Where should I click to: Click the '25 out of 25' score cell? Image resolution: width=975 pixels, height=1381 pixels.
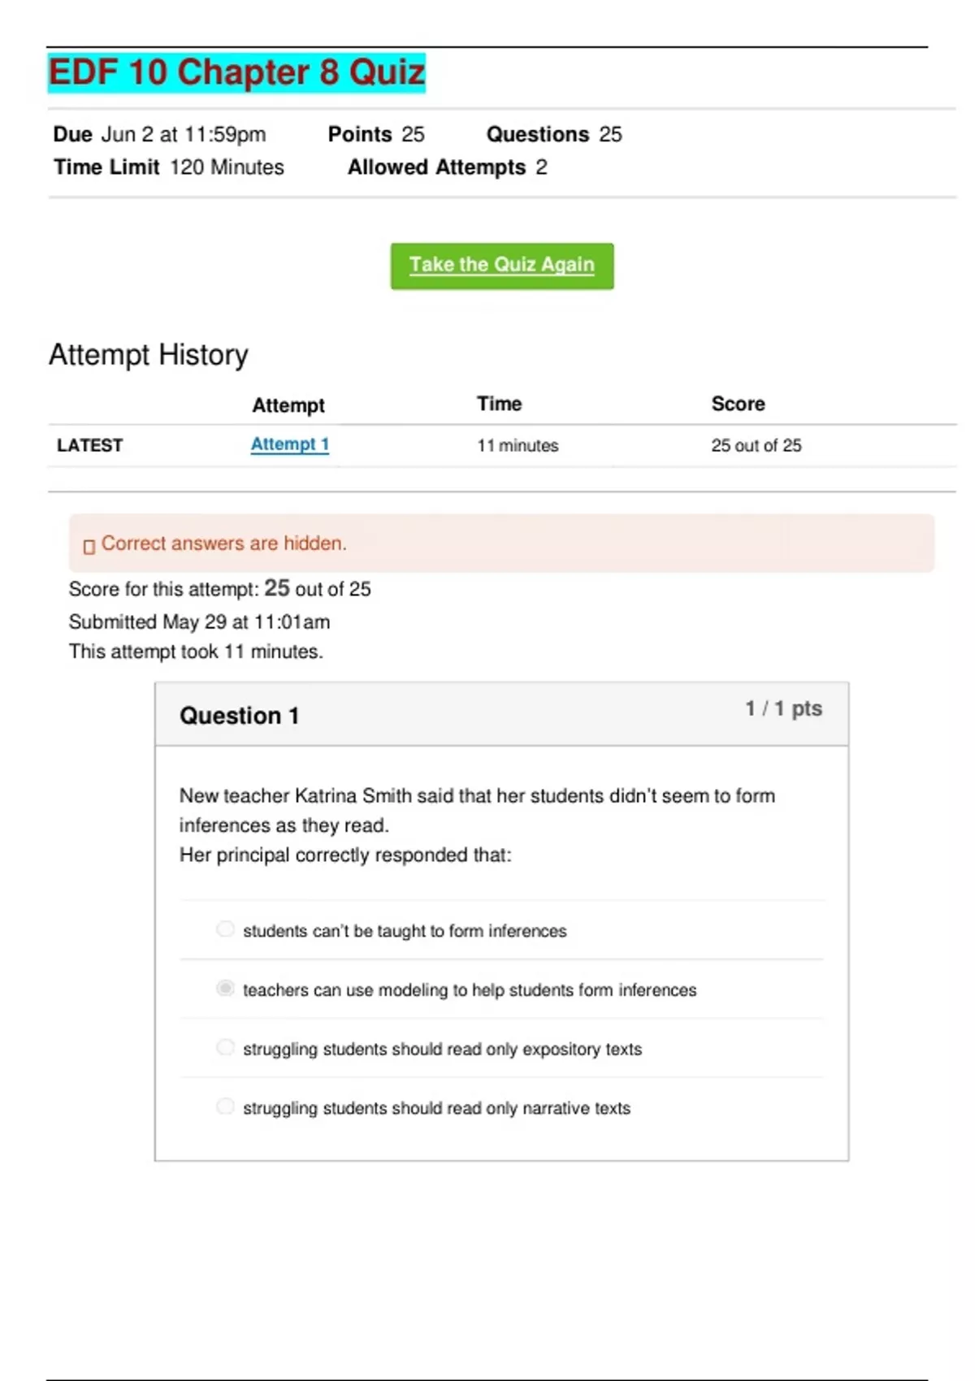[756, 445]
